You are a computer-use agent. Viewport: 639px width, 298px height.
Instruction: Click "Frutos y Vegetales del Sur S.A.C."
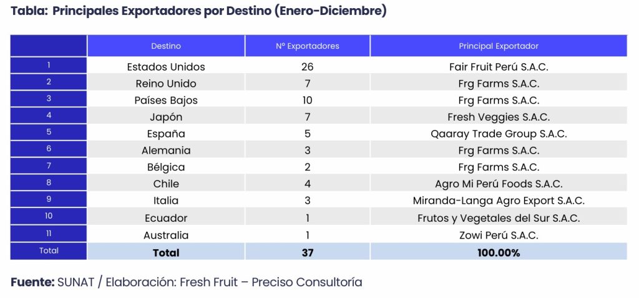coord(498,218)
